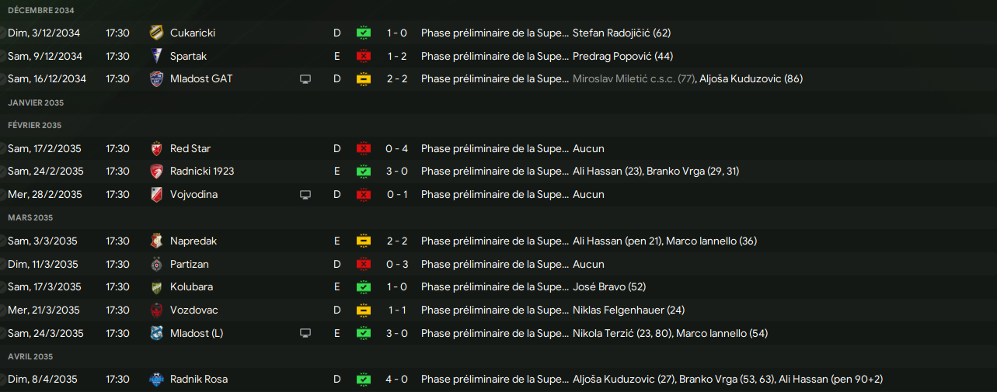
Task: Click the red loss icon for Red Star match
Action: point(363,148)
